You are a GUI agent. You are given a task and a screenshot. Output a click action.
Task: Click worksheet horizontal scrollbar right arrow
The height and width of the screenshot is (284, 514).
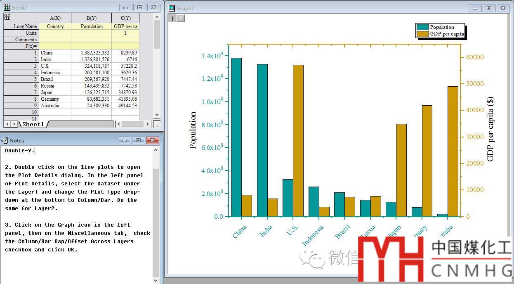(x=147, y=124)
